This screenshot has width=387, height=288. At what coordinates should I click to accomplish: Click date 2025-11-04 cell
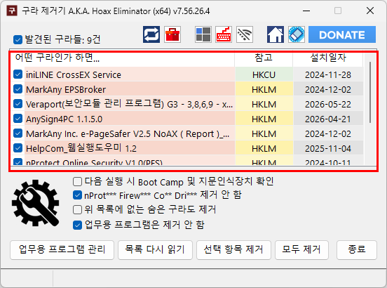(328, 148)
